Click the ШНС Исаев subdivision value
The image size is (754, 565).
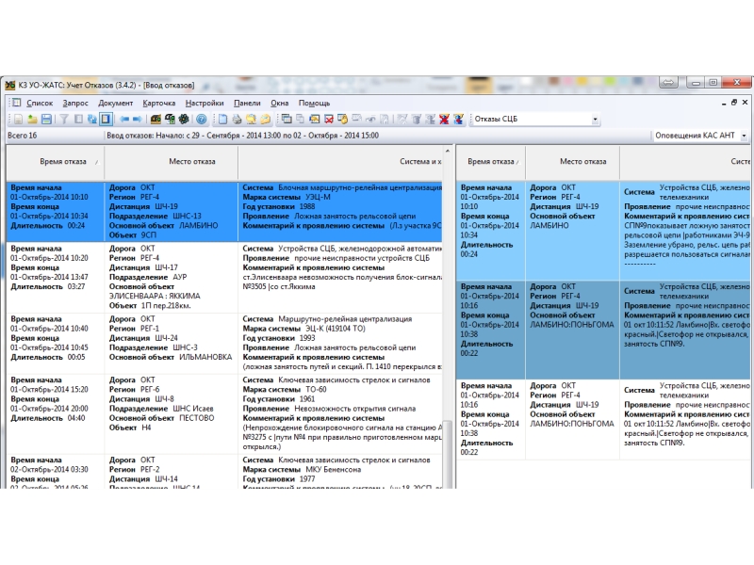pyautogui.click(x=193, y=409)
